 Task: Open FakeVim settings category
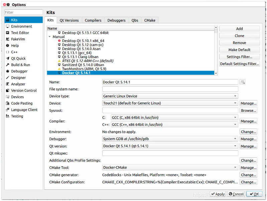pos(23,39)
